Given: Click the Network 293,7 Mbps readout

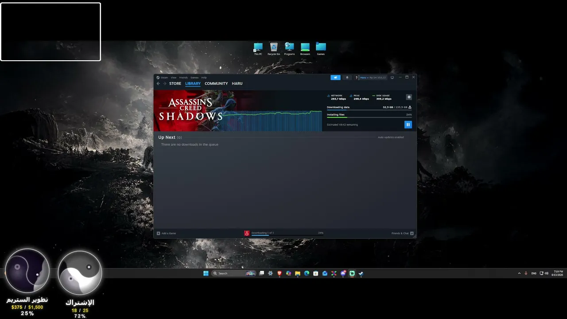Looking at the screenshot, I should [x=337, y=97].
